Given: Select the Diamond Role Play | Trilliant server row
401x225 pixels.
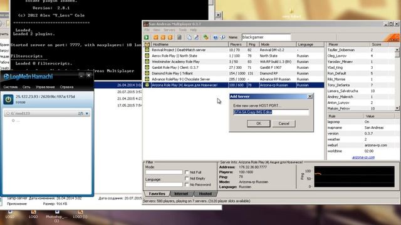Looking at the screenshot, I should (234, 73).
